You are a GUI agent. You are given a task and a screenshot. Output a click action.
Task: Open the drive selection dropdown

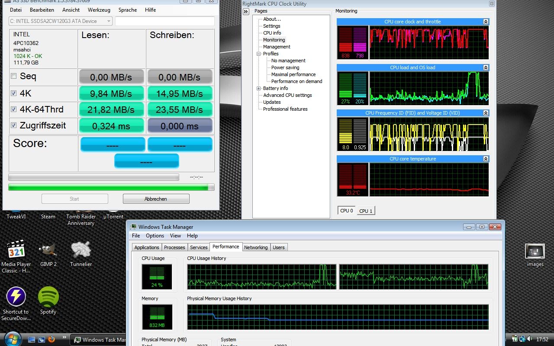108,21
